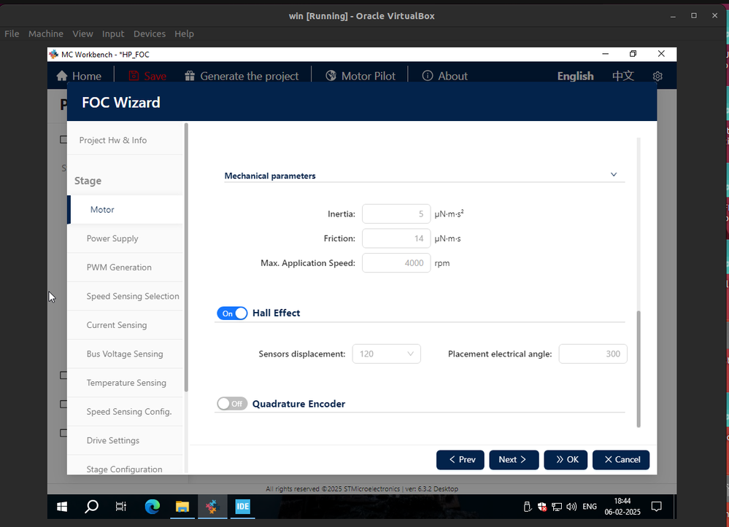Click the network tray icon
The height and width of the screenshot is (527, 729).
(x=557, y=507)
